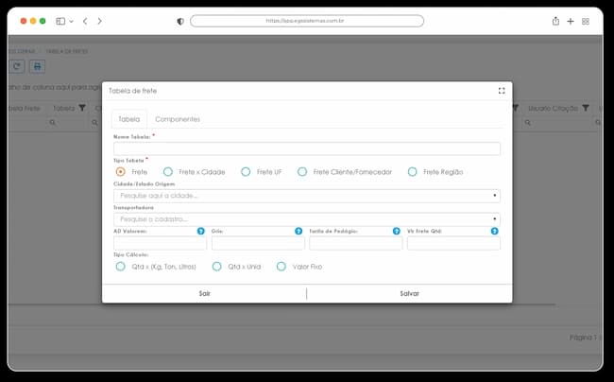Image resolution: width=614 pixels, height=382 pixels.
Task: Select the Valor Fixo calculation type
Action: [281, 267]
